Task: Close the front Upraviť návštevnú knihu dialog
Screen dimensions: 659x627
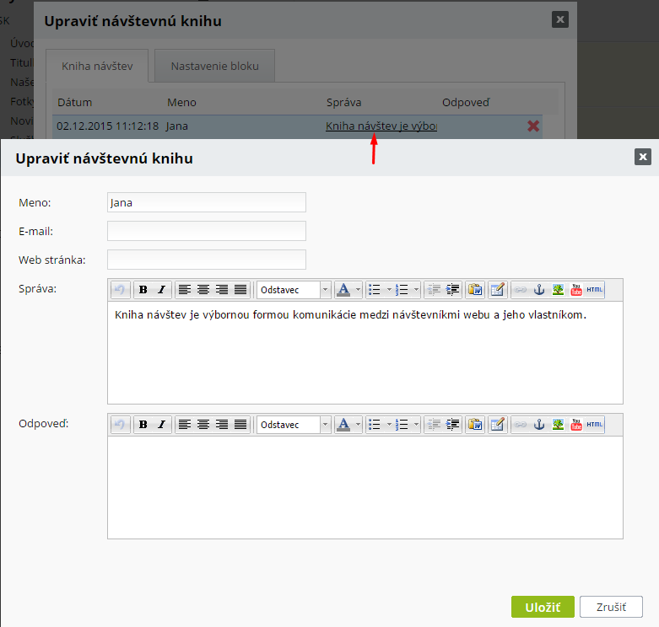Action: tap(643, 157)
